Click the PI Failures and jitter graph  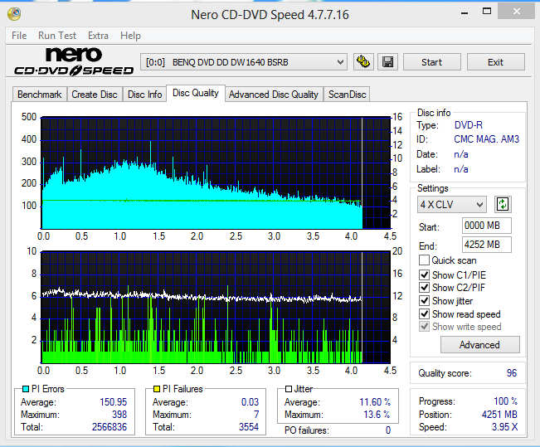pyautogui.click(x=216, y=307)
